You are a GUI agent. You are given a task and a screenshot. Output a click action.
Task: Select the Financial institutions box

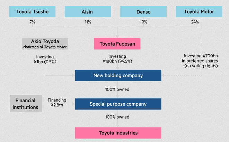[x=25, y=104]
